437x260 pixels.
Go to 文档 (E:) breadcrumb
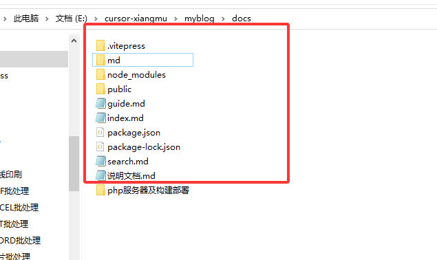72,19
